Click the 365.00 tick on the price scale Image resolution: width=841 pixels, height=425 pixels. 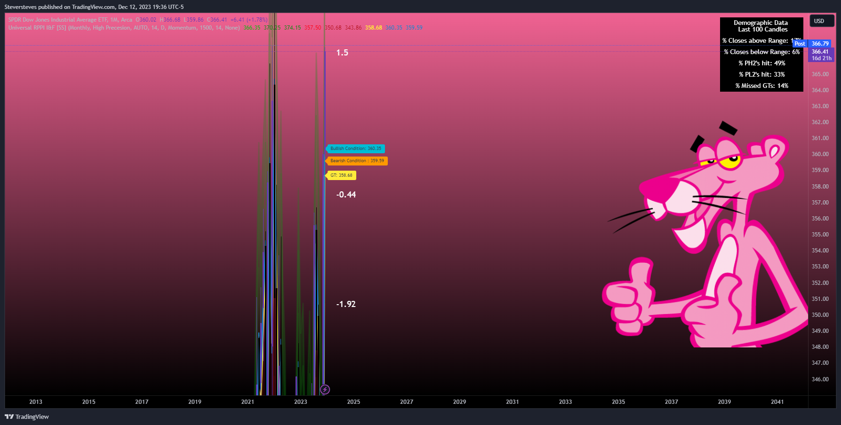(820, 74)
